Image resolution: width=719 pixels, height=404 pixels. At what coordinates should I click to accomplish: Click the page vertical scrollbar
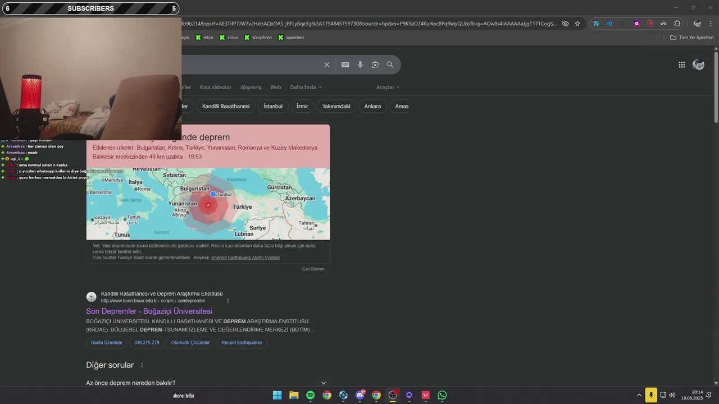tap(716, 87)
